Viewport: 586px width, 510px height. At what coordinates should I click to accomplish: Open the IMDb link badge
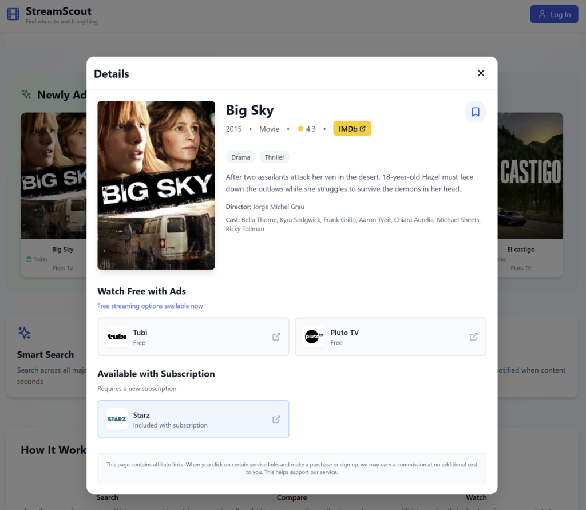(x=352, y=129)
